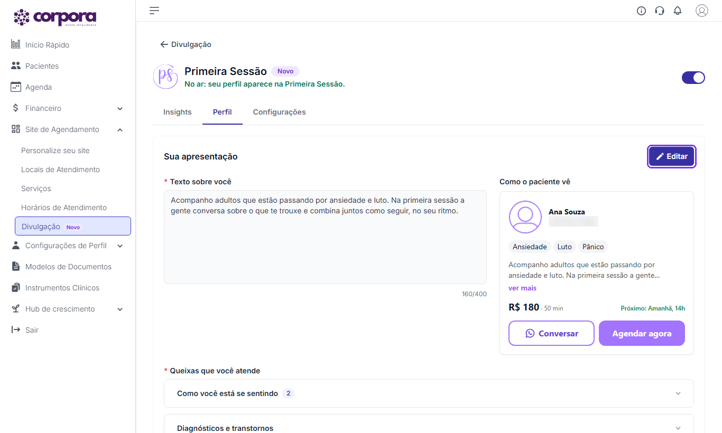Viewport: 722px width, 433px height.
Task: Collapse the Site de Agendamento chevron
Action: [120, 130]
